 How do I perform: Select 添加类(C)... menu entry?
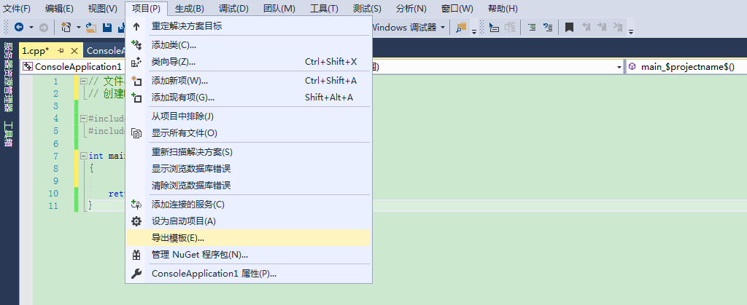point(248,45)
